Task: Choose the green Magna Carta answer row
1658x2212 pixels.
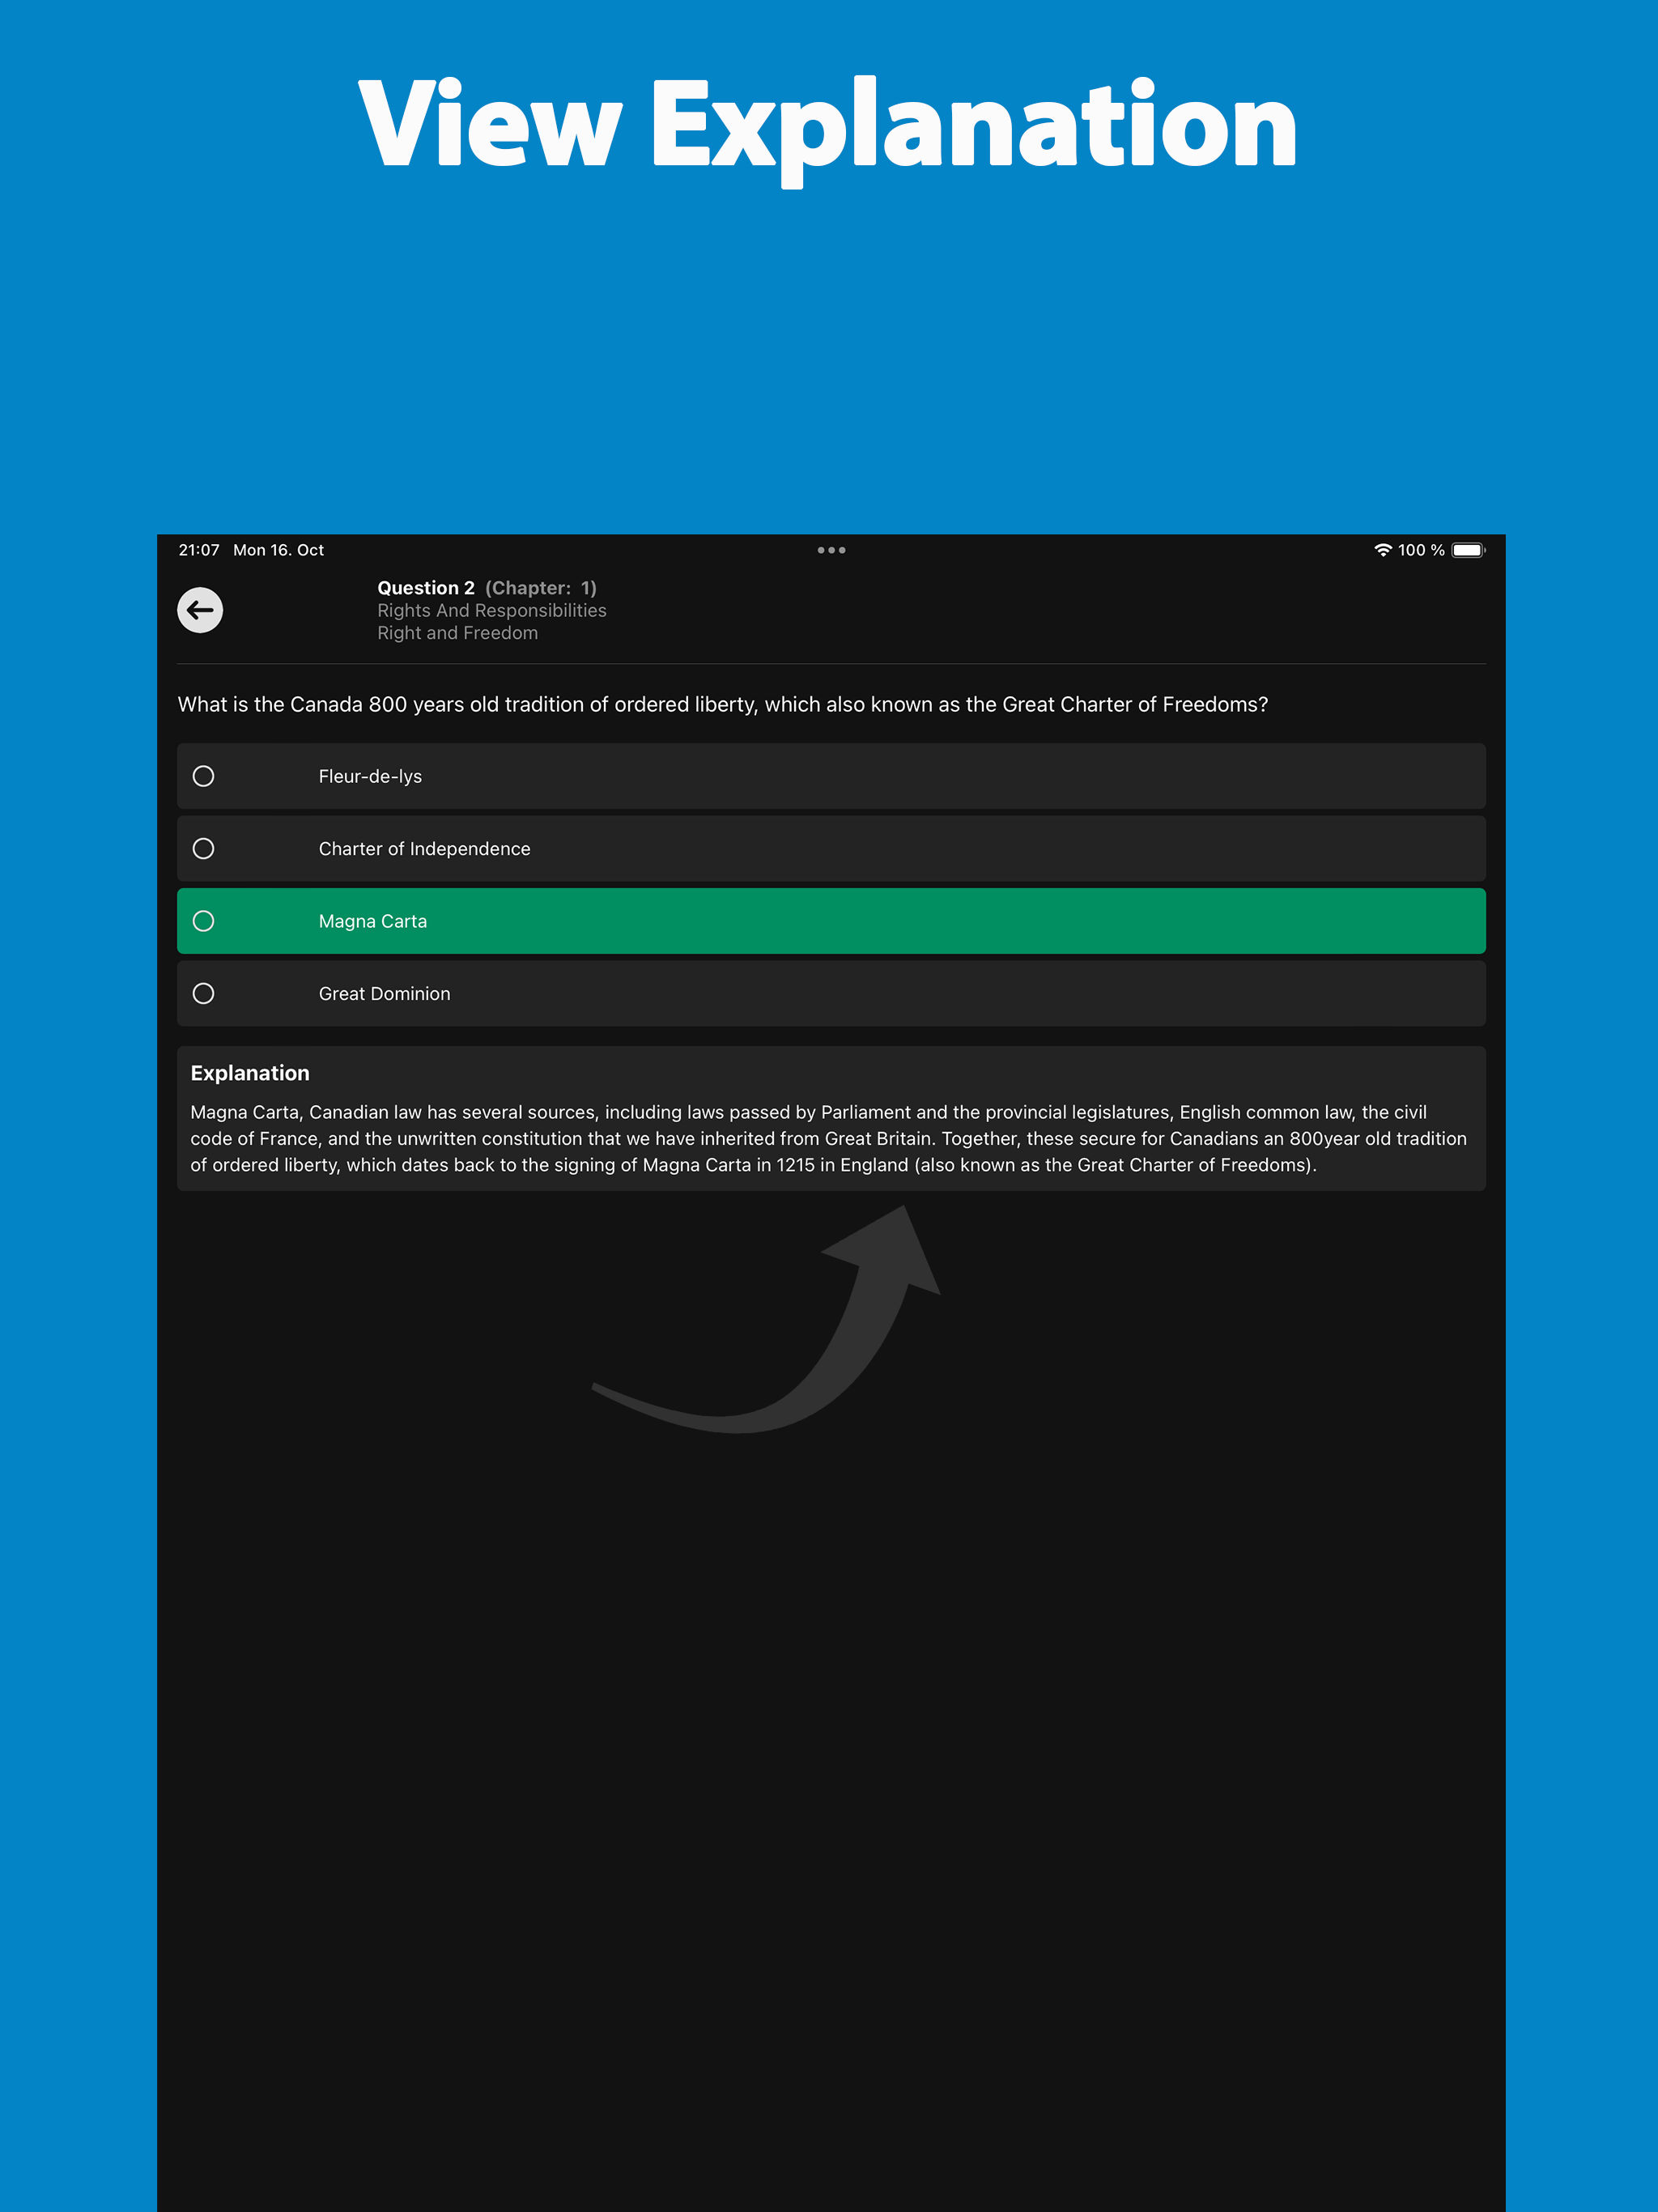Action: pos(831,921)
